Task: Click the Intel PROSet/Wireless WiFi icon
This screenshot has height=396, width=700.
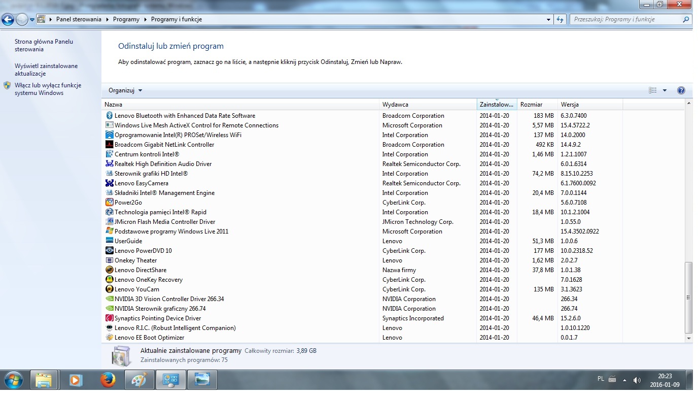Action: click(x=109, y=135)
